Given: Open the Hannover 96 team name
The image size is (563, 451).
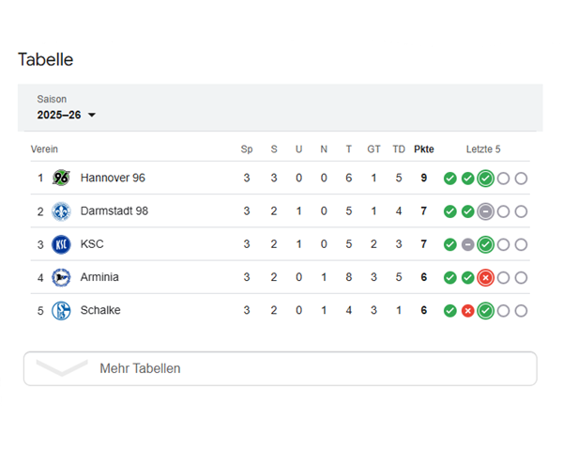Looking at the screenshot, I should pos(113,178).
